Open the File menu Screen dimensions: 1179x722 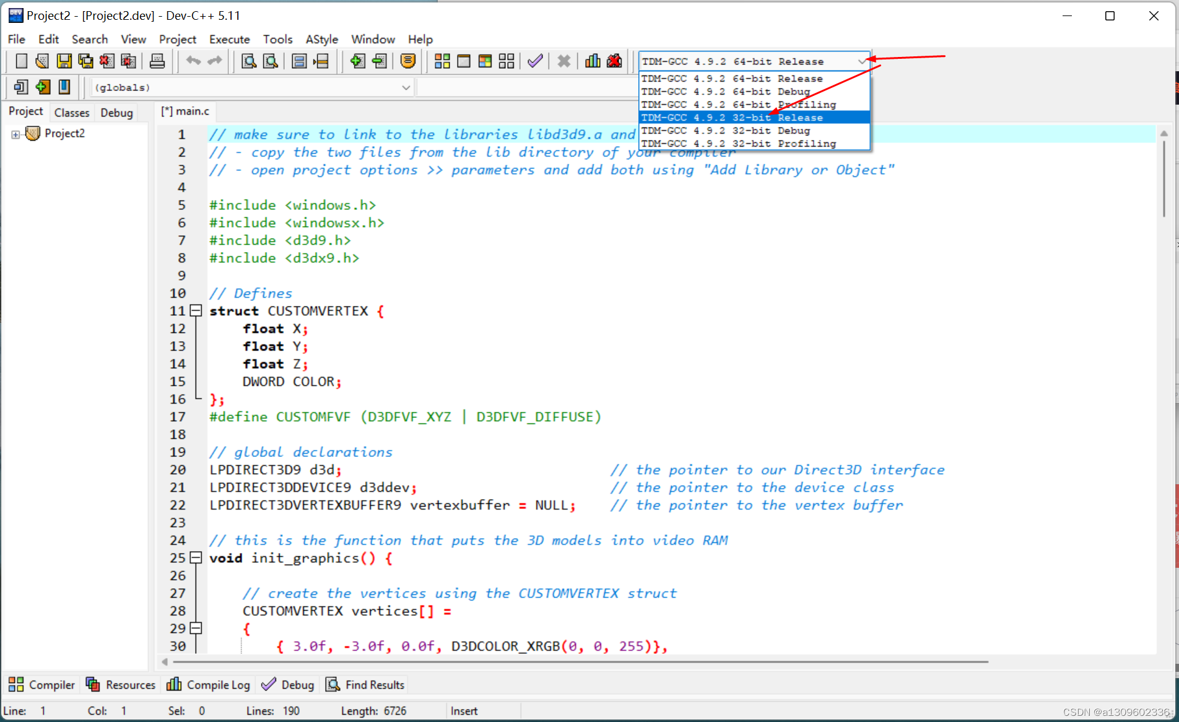tap(17, 39)
